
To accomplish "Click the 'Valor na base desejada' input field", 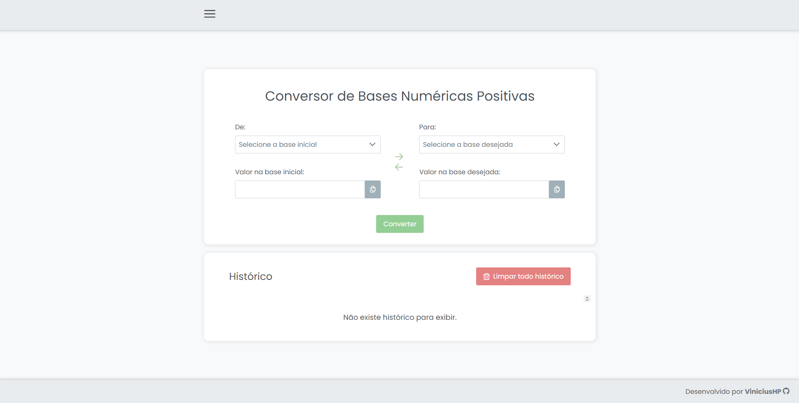I will (x=483, y=189).
